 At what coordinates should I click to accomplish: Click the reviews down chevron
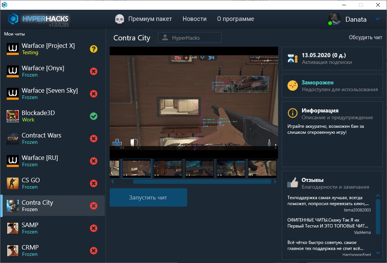378,253
